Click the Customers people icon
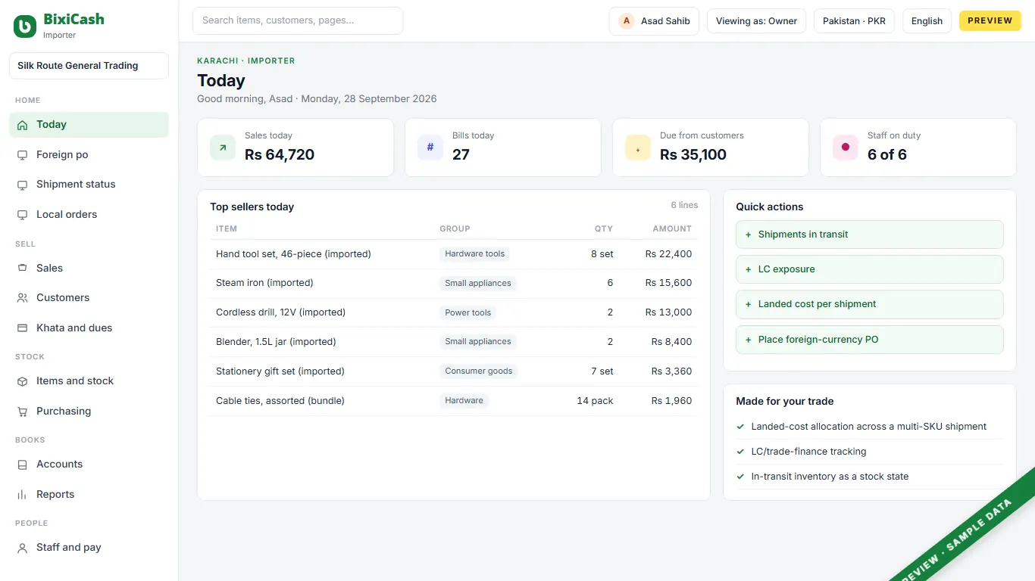1035x581 pixels. [22, 298]
